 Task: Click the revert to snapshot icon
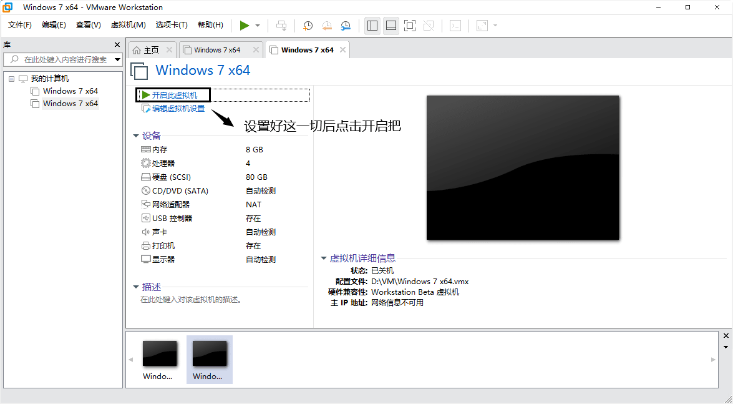[x=327, y=26]
